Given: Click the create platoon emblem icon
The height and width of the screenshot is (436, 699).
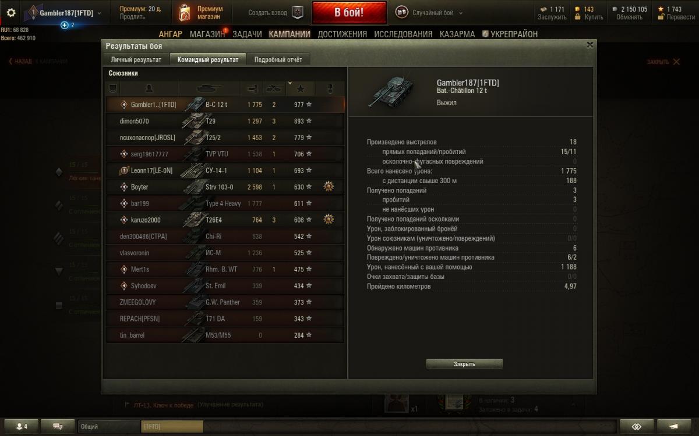Looking at the screenshot, I should [297, 12].
